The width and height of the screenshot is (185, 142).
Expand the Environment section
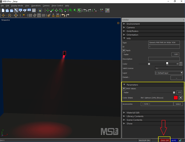pos(124,24)
